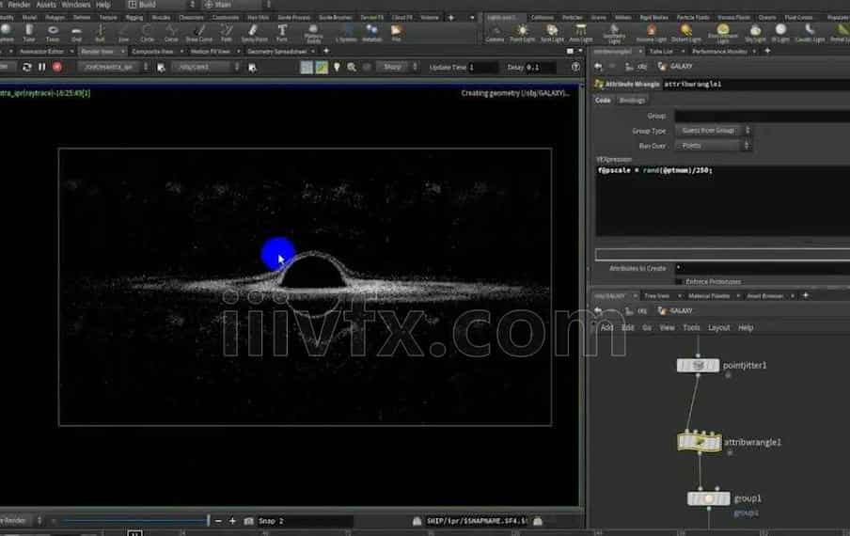Screen dimensions: 850x536
Task: Add a Caustic Light from the shelf
Action: coord(810,33)
